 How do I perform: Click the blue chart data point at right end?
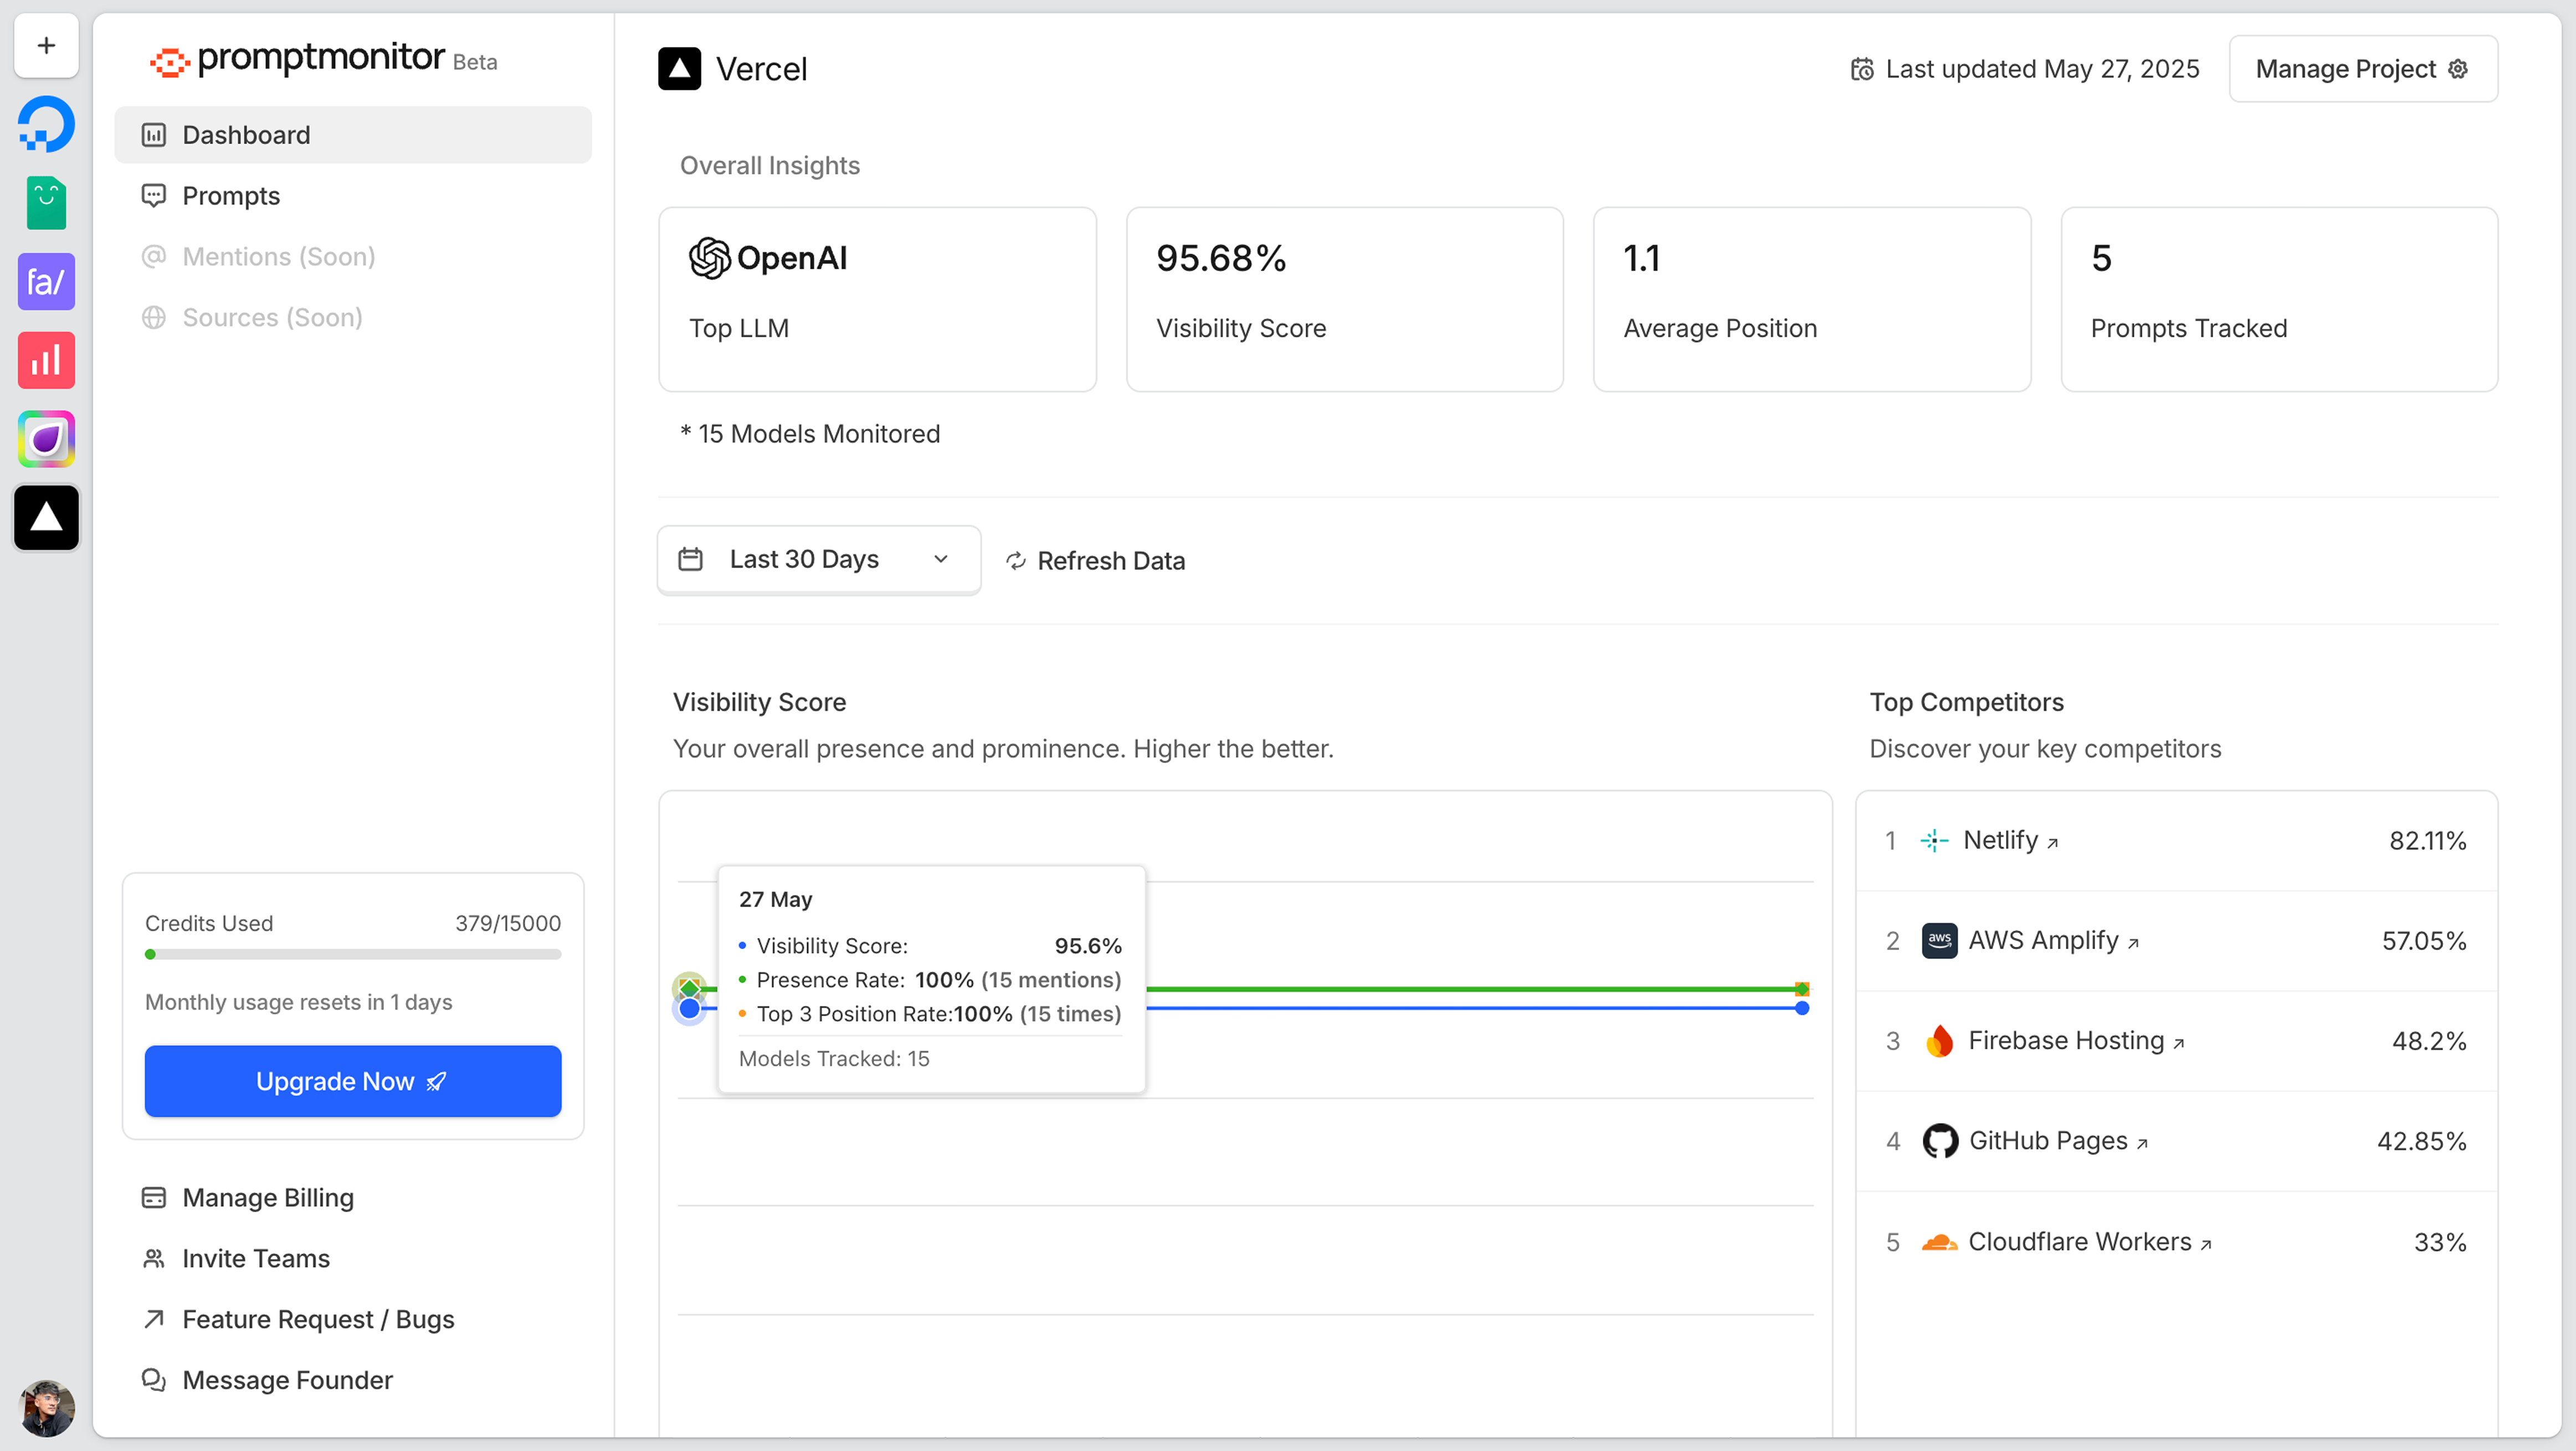1801,1008
